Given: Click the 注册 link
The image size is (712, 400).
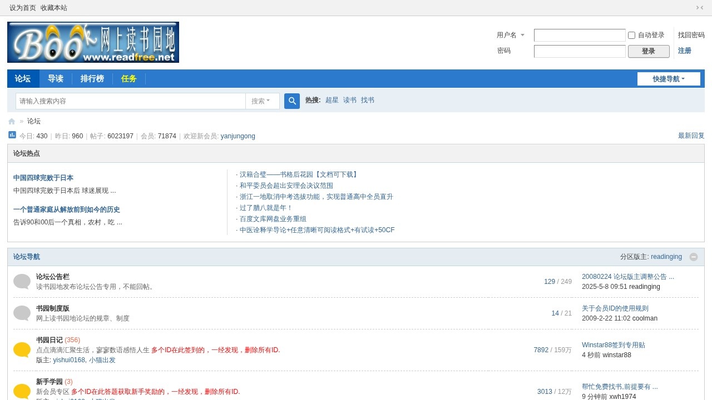Looking at the screenshot, I should point(684,51).
